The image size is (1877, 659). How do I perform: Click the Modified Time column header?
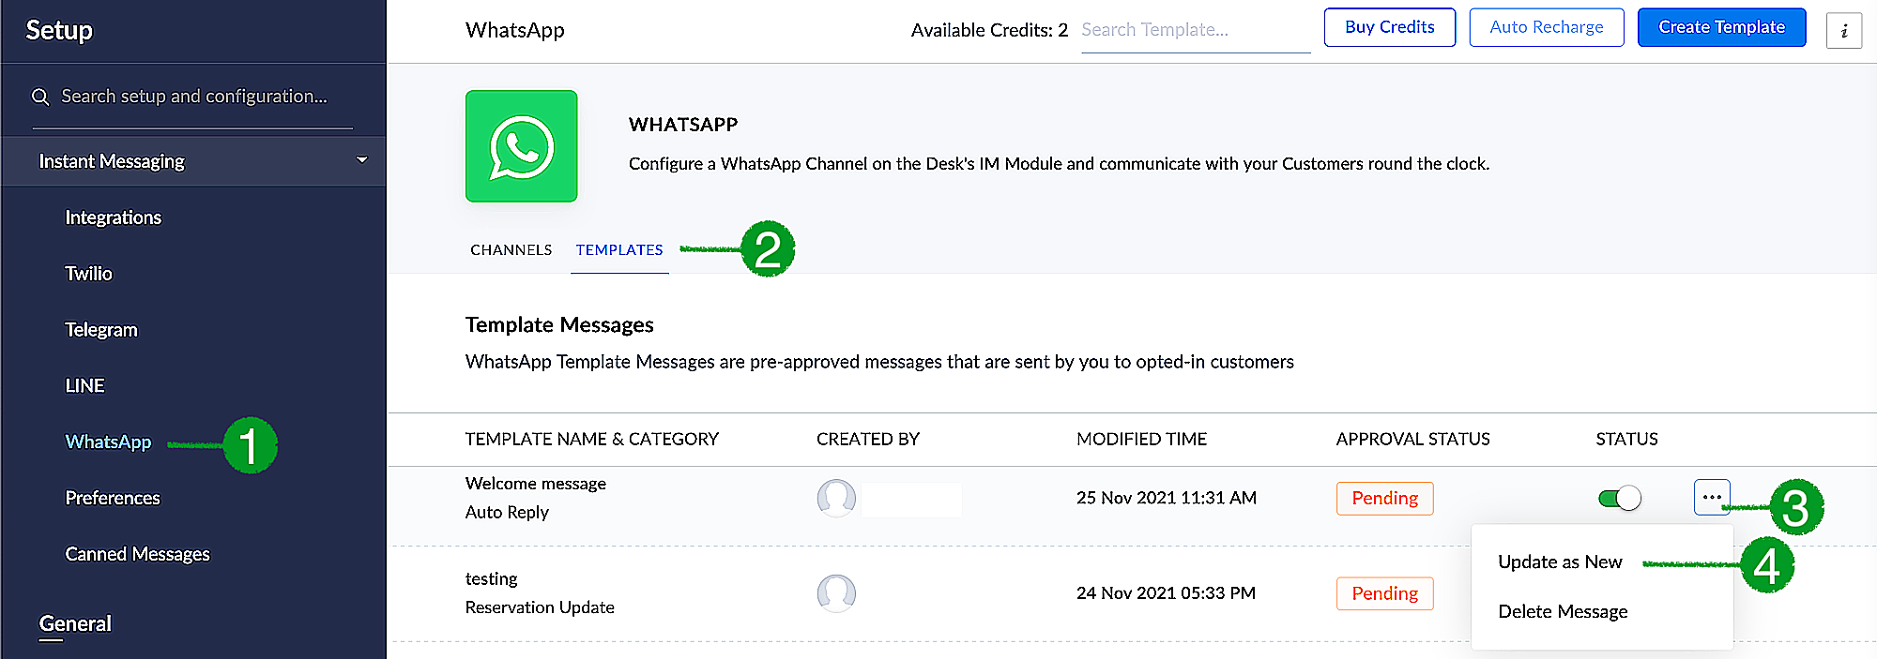pyautogui.click(x=1141, y=439)
